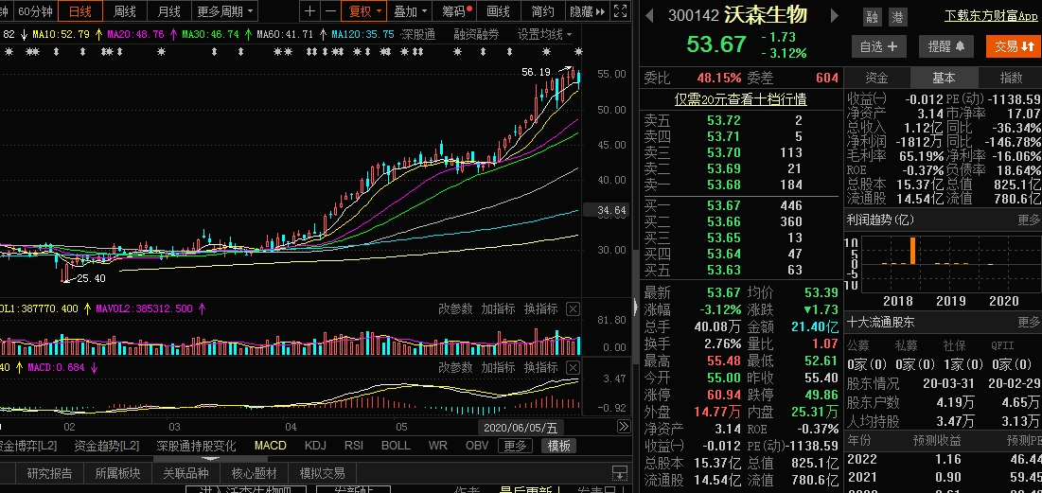
Task: Switch to 60分钟 chart period
Action: (x=33, y=11)
